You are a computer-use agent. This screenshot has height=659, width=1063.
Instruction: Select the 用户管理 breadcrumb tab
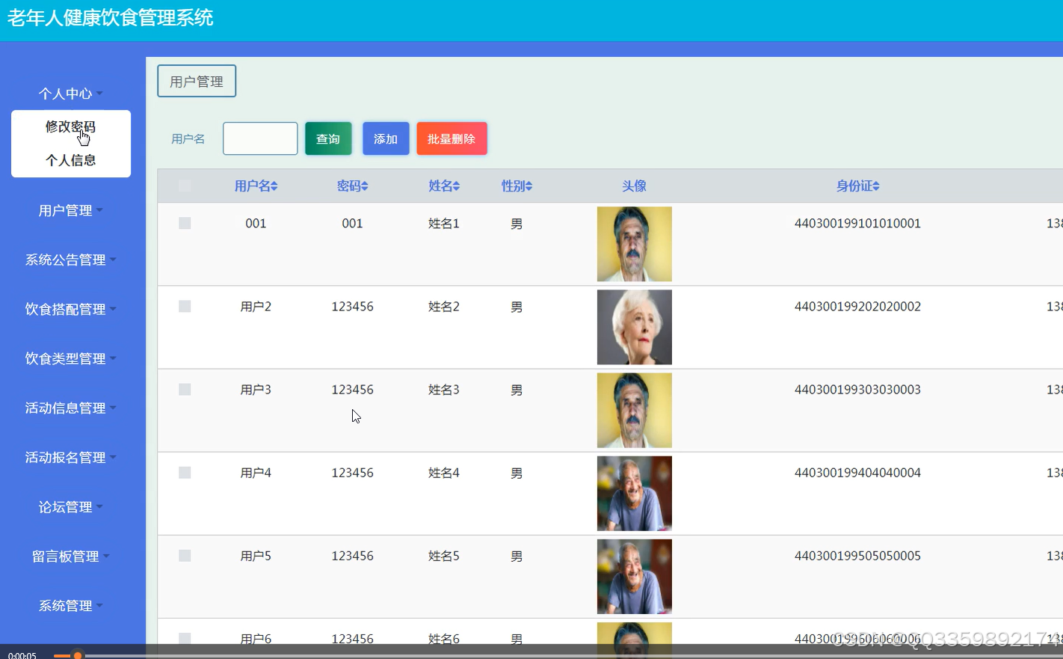pyautogui.click(x=197, y=81)
